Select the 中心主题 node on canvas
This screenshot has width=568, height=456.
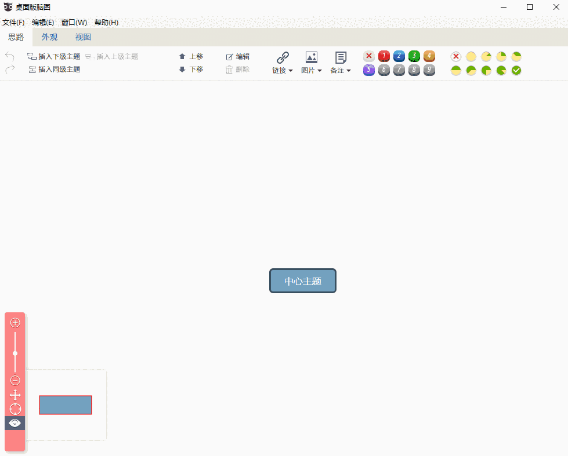303,281
